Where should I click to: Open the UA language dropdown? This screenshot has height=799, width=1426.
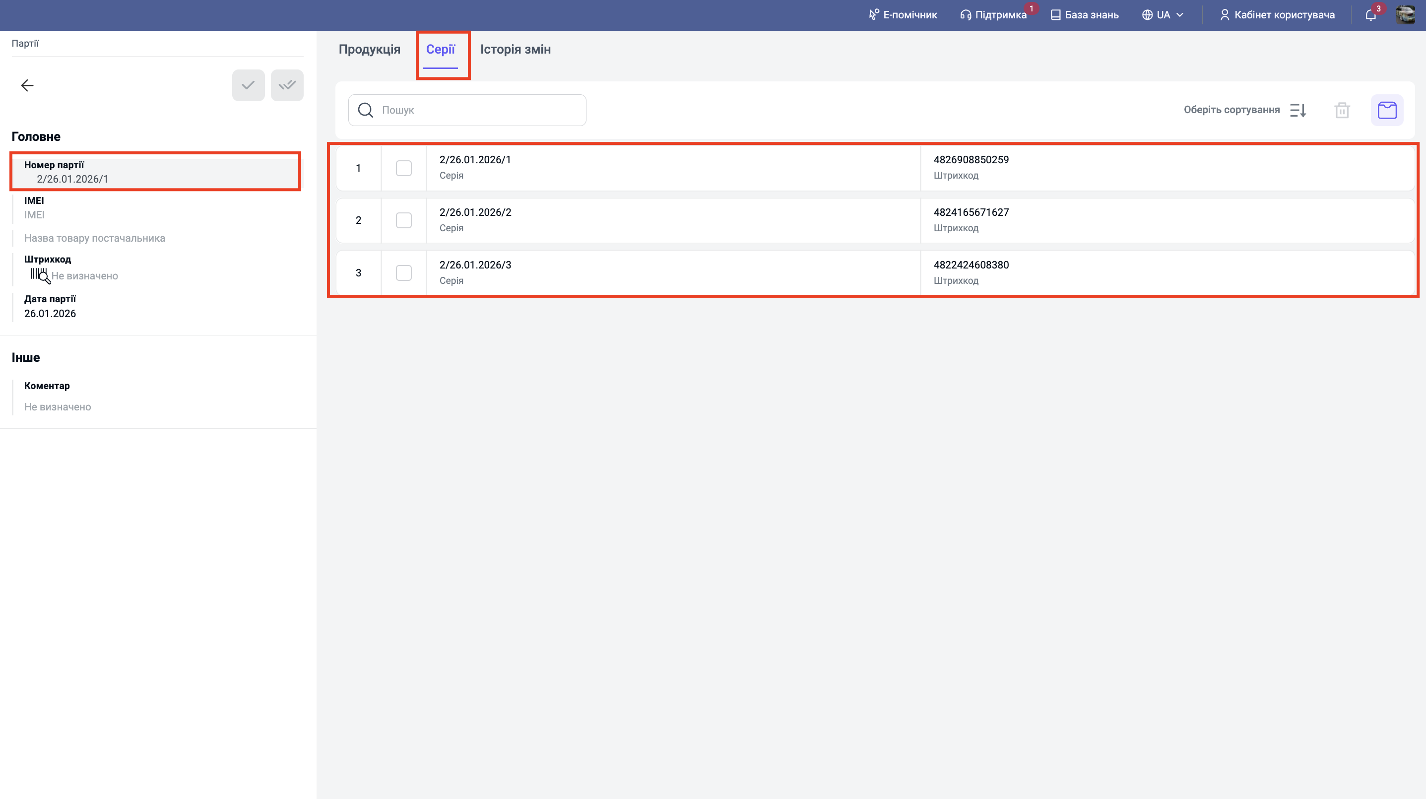pos(1163,15)
